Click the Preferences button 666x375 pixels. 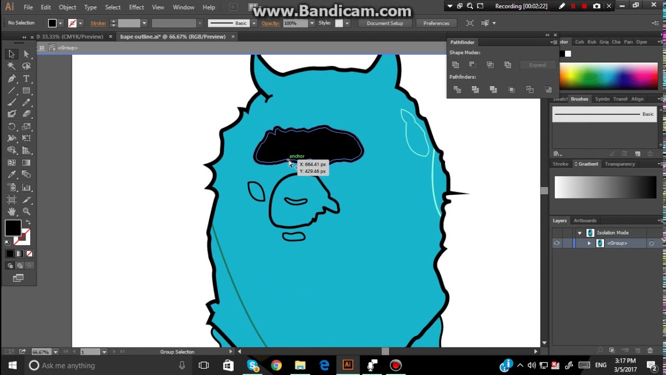click(436, 23)
